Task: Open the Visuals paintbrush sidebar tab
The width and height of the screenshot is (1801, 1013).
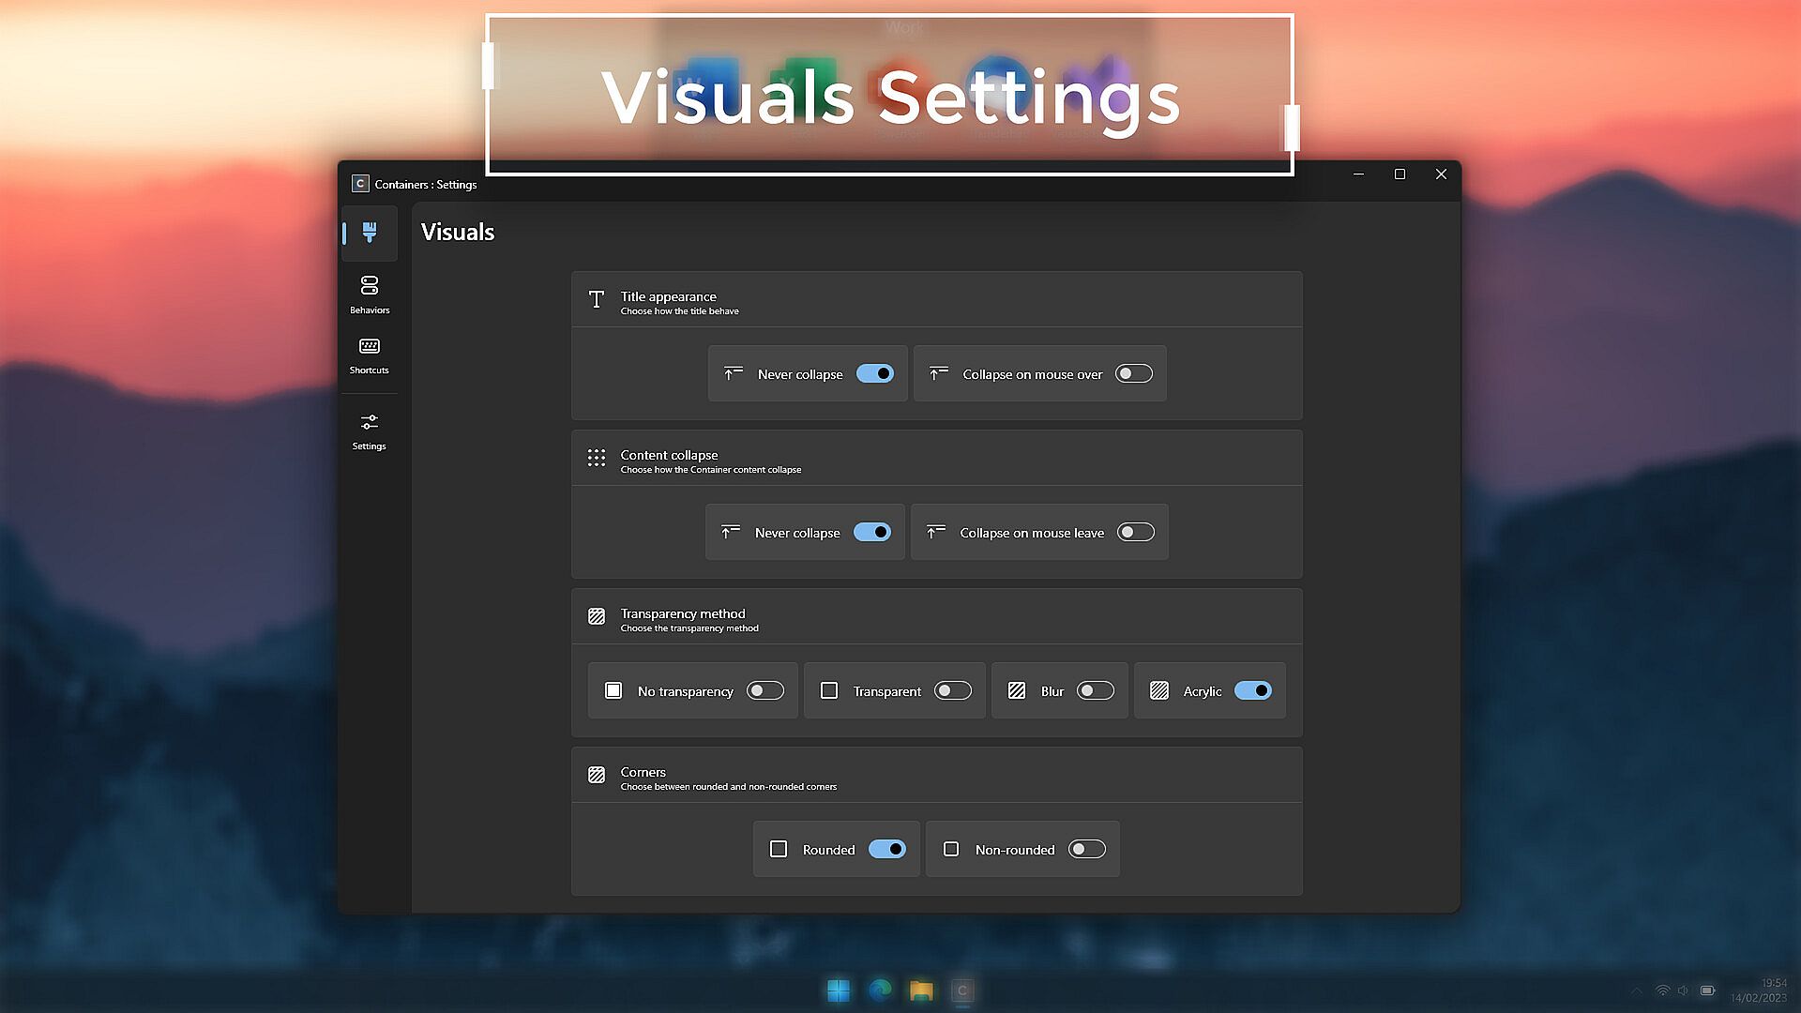Action: [370, 232]
